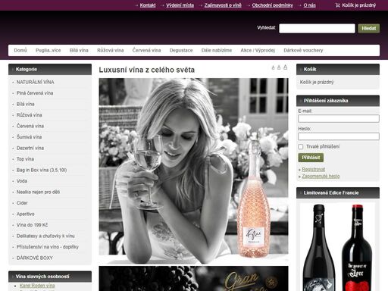
Task: Open the Zapomenuté heslo link
Action: (x=321, y=176)
